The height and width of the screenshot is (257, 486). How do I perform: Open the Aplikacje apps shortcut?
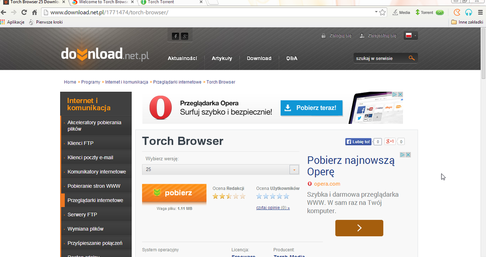pyautogui.click(x=12, y=22)
